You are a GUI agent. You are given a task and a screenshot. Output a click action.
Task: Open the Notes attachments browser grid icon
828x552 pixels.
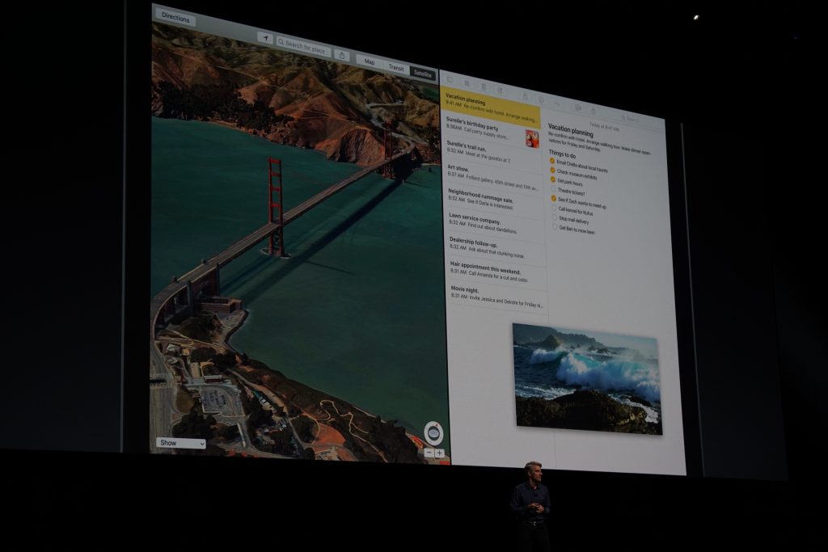pos(467,83)
